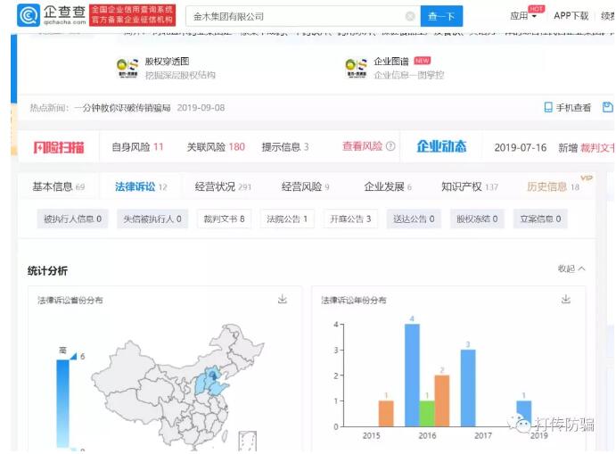Click the 裁判文书 link in 企业动态
This screenshot has height=454, width=616.
[597, 148]
